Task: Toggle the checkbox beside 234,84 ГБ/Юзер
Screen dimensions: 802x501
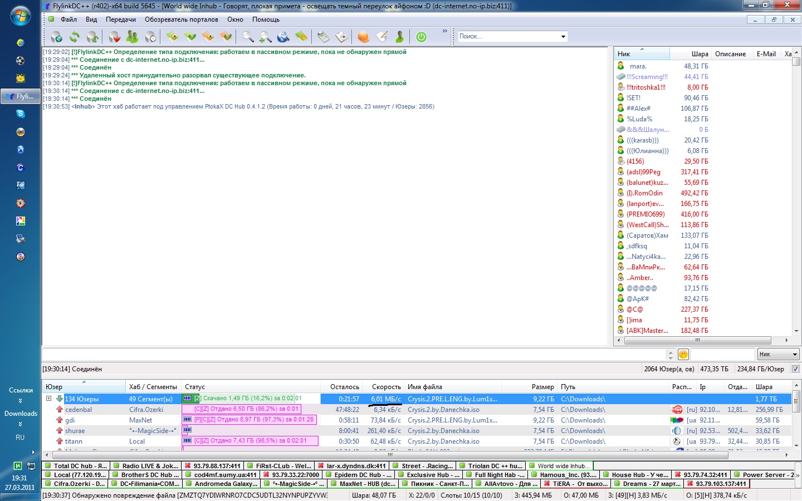Action: point(795,369)
